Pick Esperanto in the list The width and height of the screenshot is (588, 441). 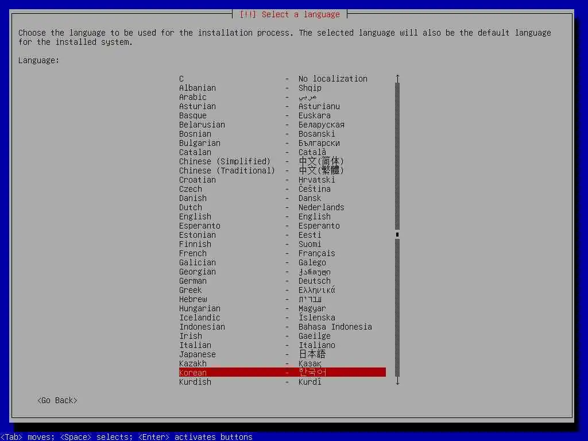[283, 226]
